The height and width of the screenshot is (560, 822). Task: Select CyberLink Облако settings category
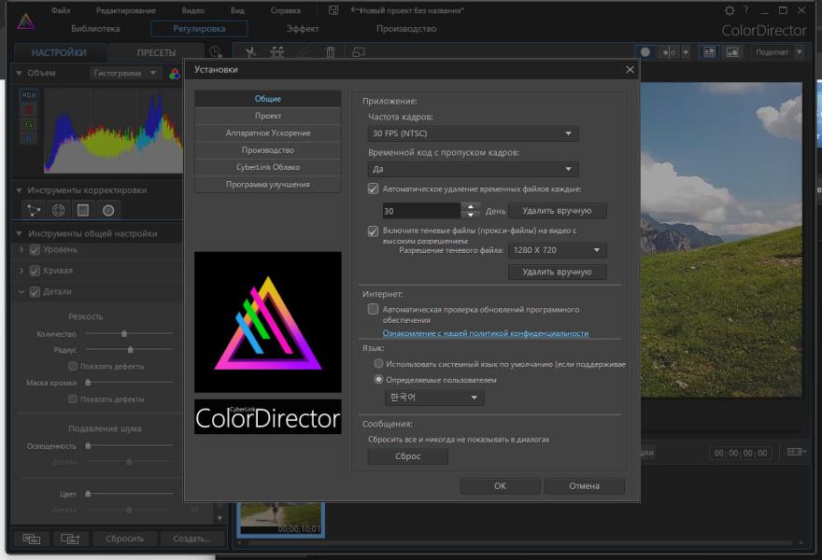268,167
